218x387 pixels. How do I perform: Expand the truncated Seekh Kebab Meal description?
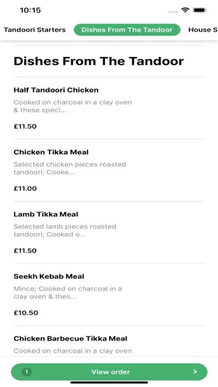pyautogui.click(x=68, y=293)
